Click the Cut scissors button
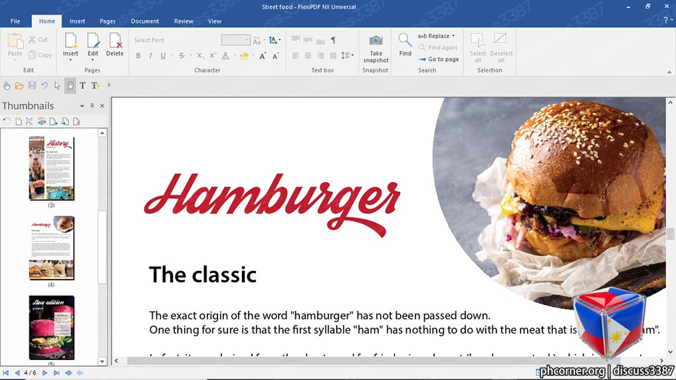676x380 pixels. pos(38,40)
